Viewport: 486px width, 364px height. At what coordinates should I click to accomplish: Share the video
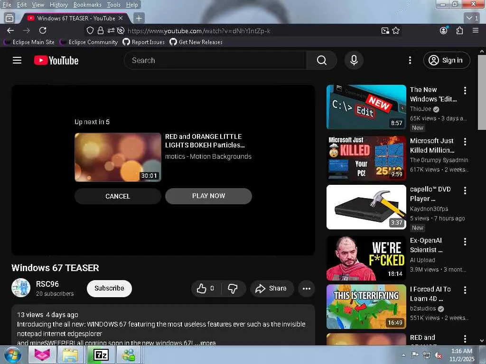271,289
